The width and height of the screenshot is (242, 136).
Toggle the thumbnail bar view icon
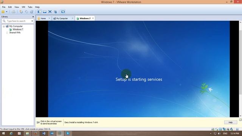point(45,12)
